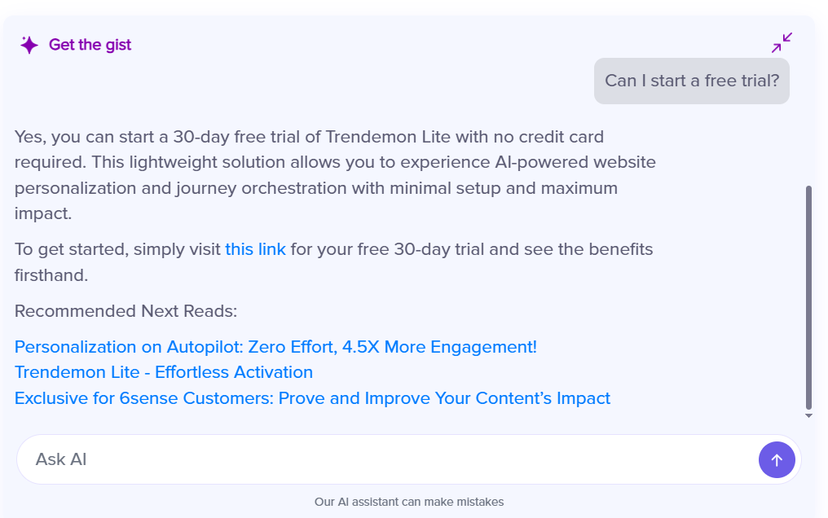Screen dimensions: 828x518
Task: Click the chat scrollbar thumb
Action: [808, 297]
